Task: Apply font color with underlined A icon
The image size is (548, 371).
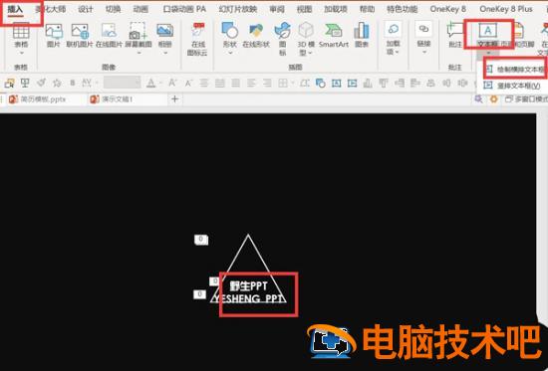Action: pos(151,84)
